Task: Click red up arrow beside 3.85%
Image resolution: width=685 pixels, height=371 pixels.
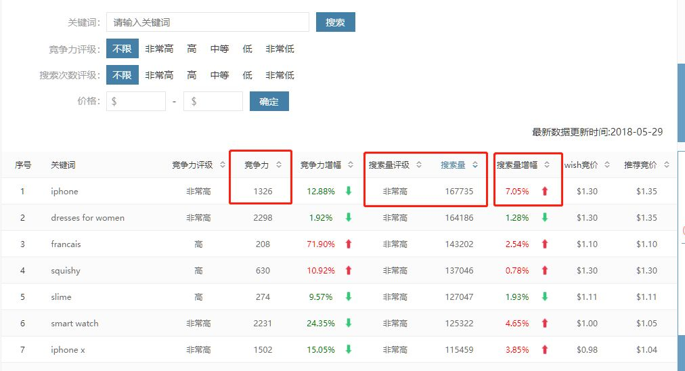Action: pos(545,349)
